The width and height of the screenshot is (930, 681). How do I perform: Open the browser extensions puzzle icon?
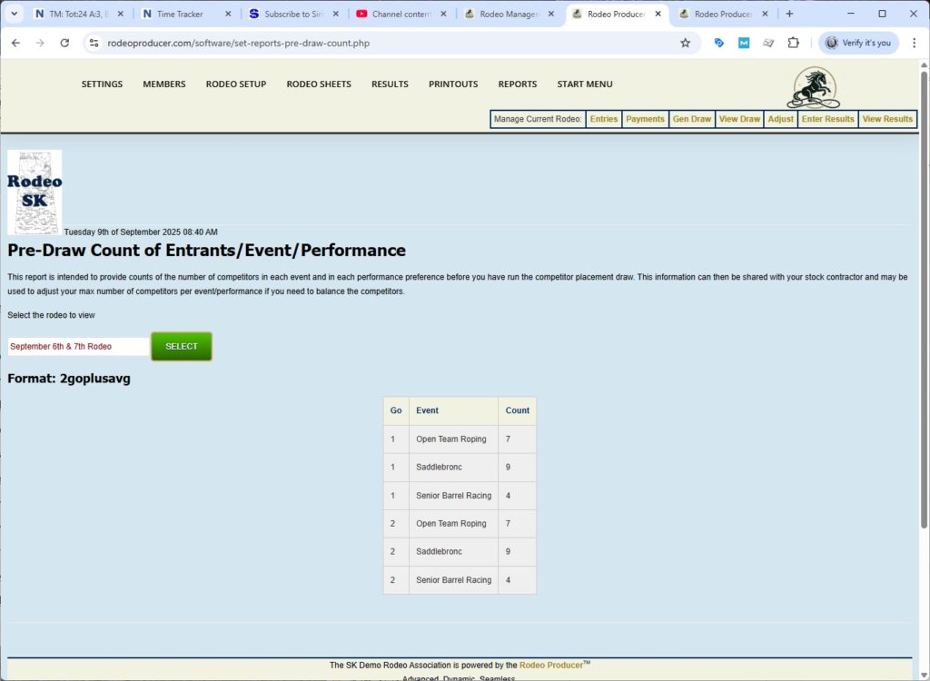(x=793, y=43)
